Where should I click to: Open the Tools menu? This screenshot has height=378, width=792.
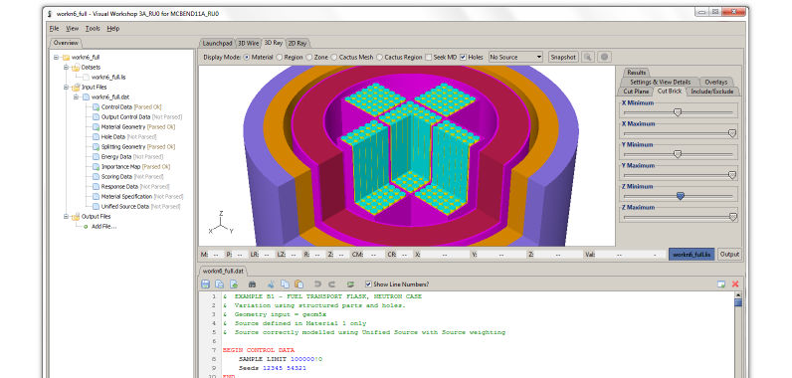[x=93, y=29]
